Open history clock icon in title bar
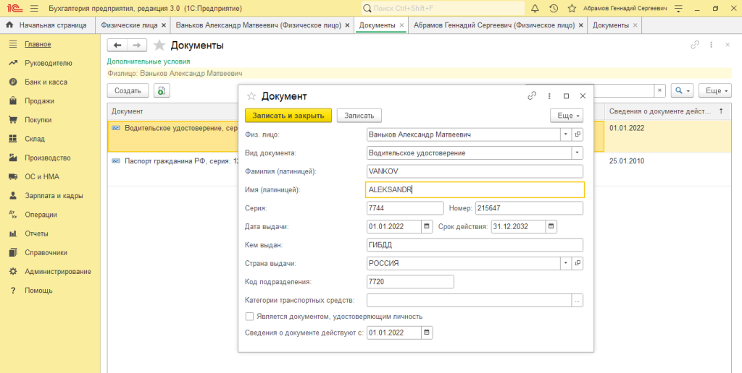This screenshot has width=742, height=373. (554, 9)
